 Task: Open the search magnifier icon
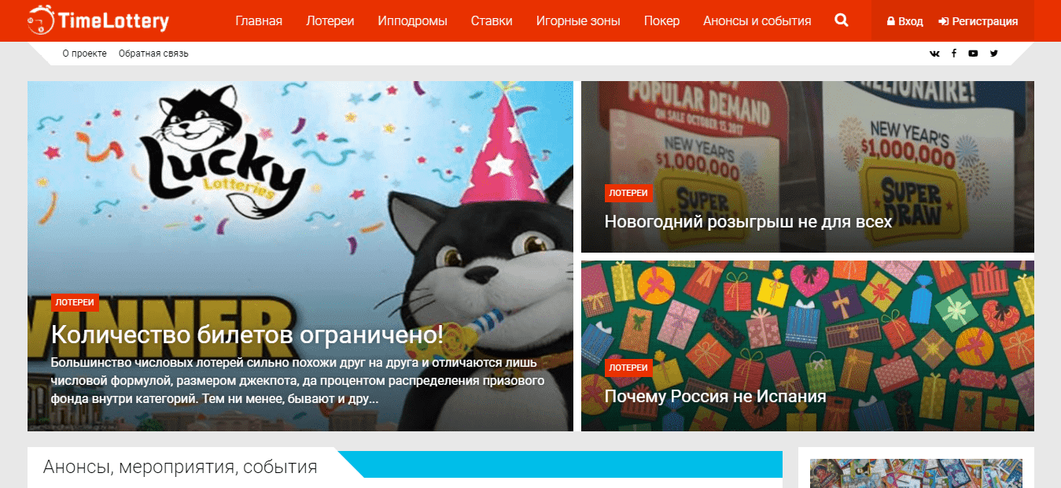tap(842, 20)
